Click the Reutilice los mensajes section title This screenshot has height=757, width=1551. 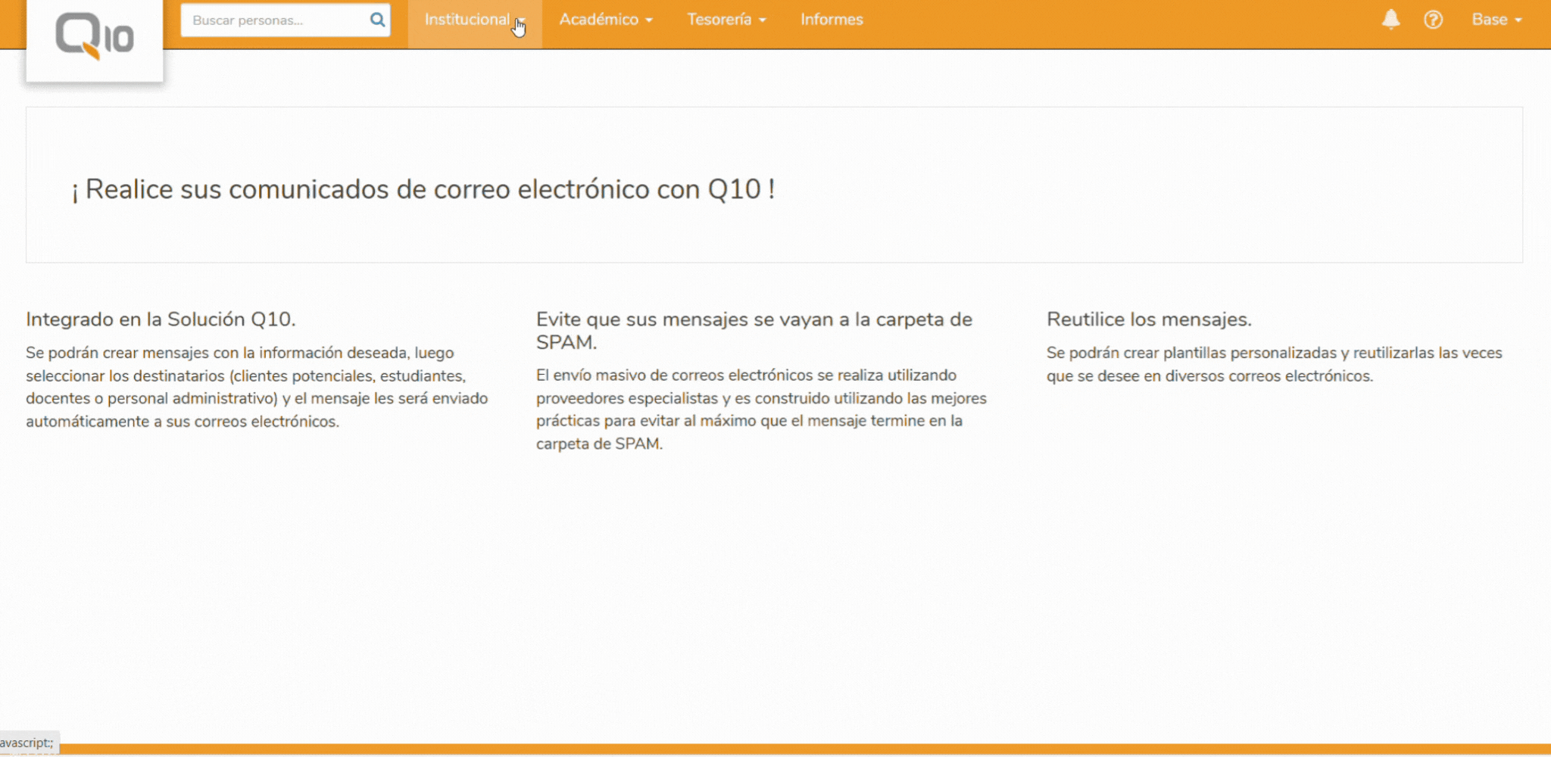[1149, 319]
